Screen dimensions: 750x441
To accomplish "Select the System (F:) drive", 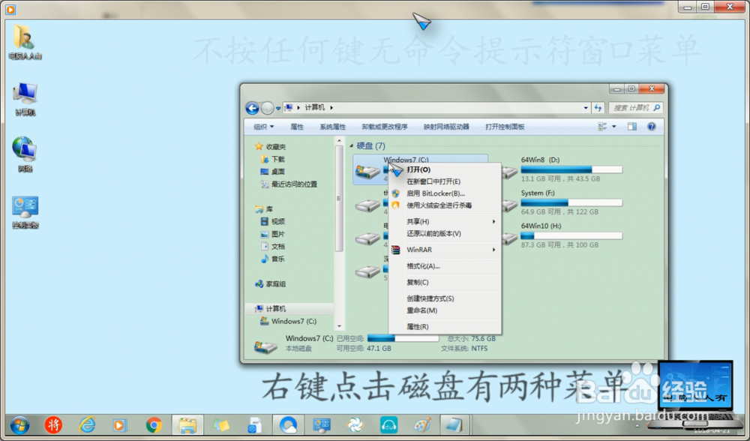I will 563,202.
